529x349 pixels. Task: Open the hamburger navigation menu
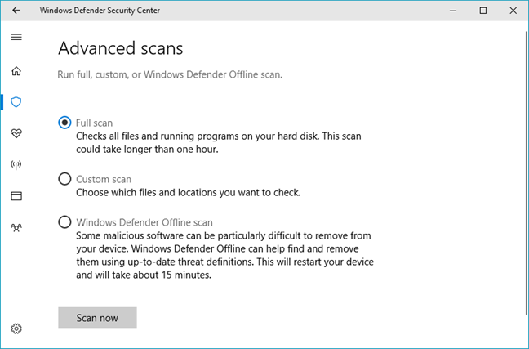tap(16, 37)
